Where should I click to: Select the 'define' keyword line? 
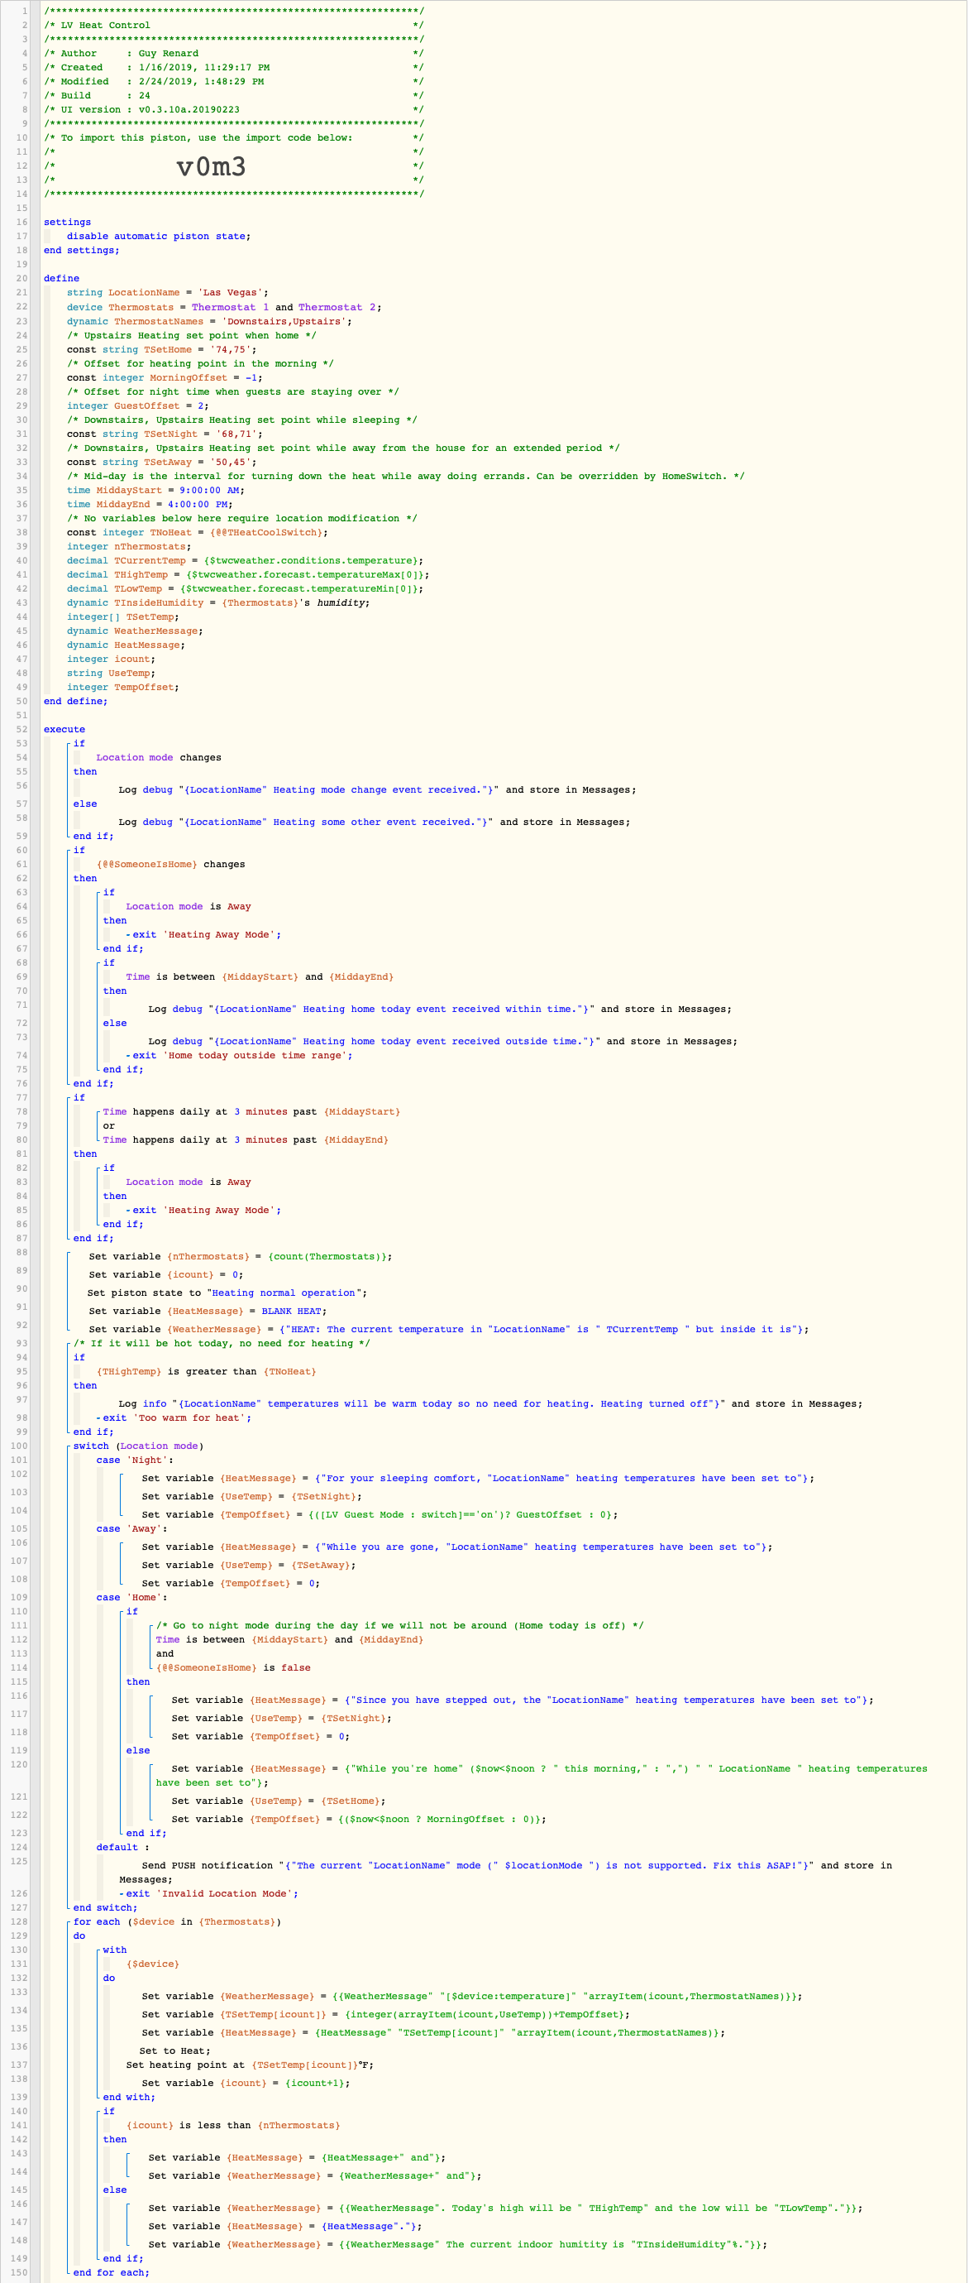click(x=61, y=278)
